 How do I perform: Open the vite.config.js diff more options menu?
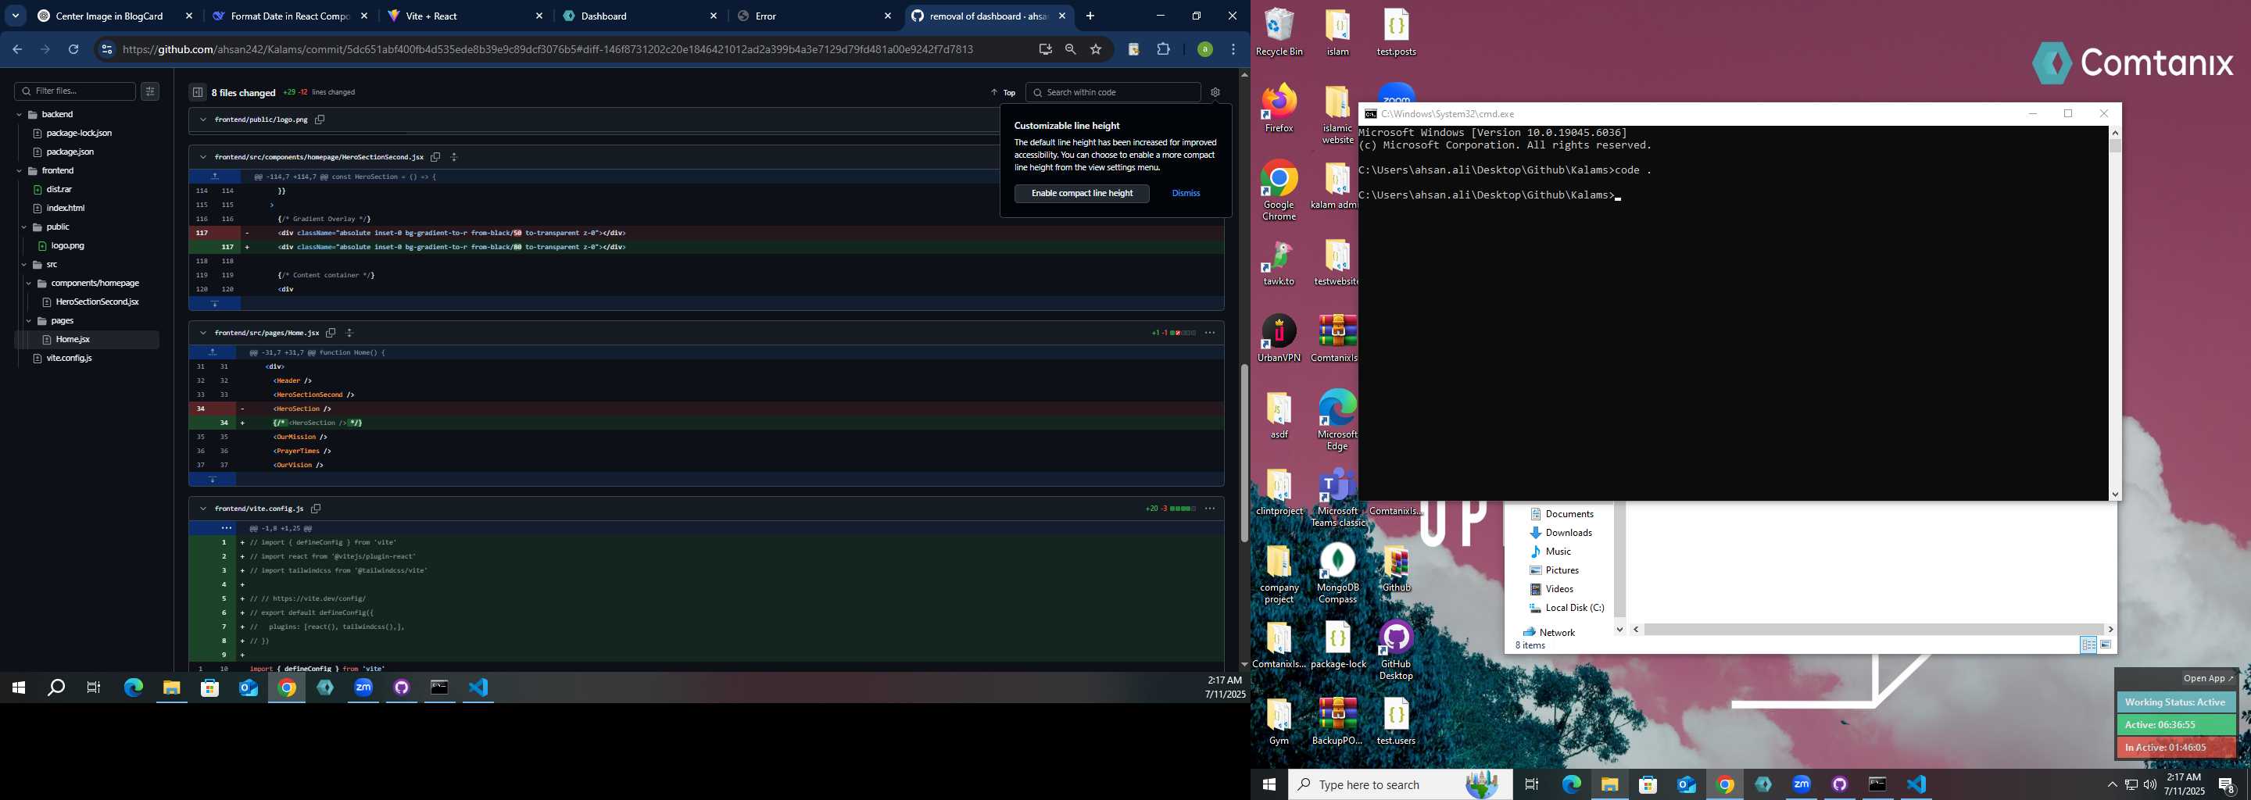pos(1209,509)
